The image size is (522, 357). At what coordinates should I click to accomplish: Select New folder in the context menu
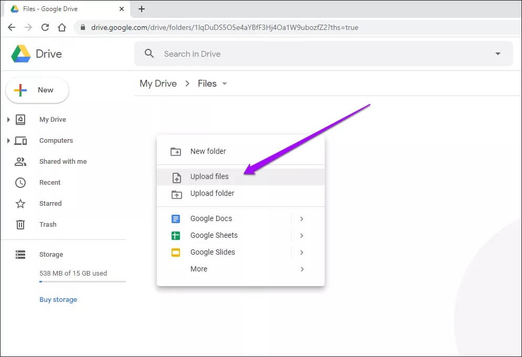click(208, 151)
